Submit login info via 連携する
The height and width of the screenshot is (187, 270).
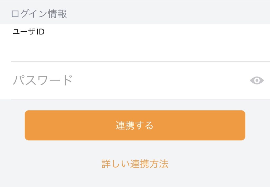click(x=135, y=125)
